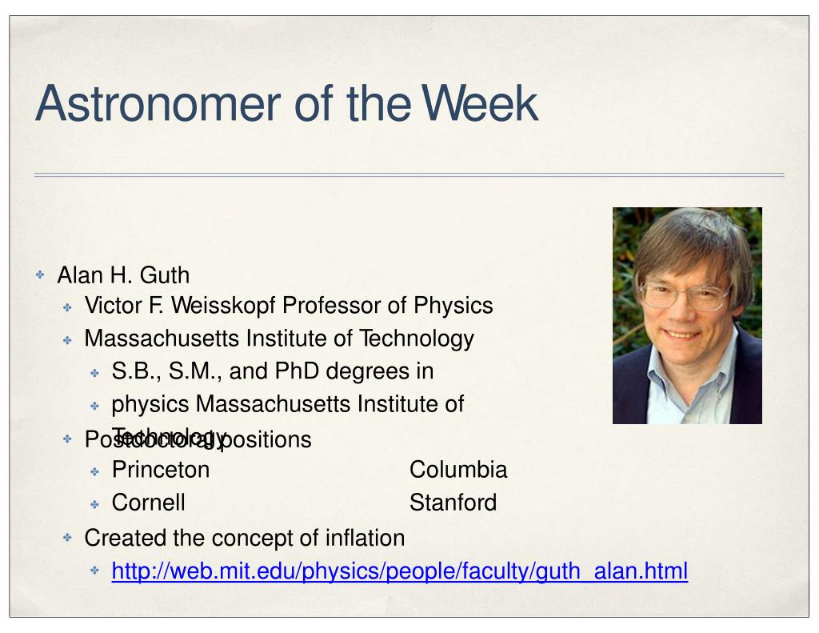Click bullet beside Massachusetts Institute of Technology
819x633 pixels.
(67, 340)
